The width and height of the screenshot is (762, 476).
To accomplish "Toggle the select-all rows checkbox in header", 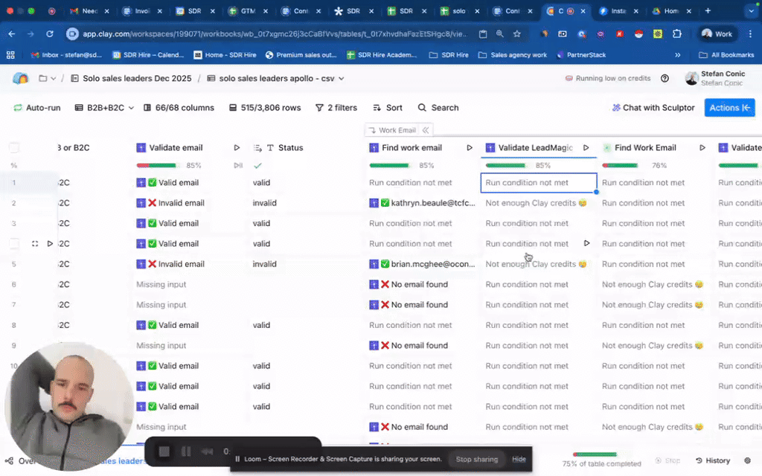I will coord(14,148).
